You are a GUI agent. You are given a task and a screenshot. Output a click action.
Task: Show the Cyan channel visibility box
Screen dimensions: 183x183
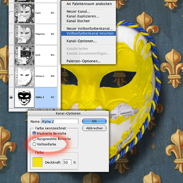(x=11, y=13)
